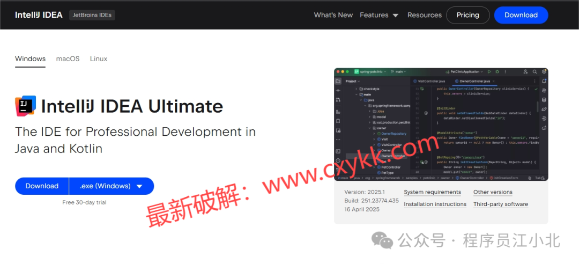This screenshot has height=264, width=579.
Task: Expand the model package in project tree
Action: point(369,117)
